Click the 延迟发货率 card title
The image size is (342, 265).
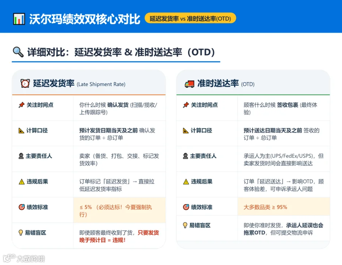[54, 83]
